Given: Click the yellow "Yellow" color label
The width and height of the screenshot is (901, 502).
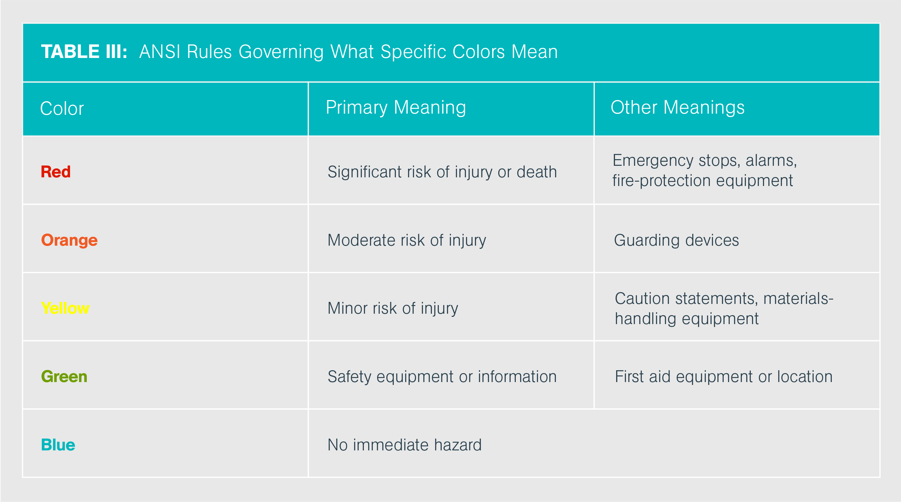Looking at the screenshot, I should (65, 308).
